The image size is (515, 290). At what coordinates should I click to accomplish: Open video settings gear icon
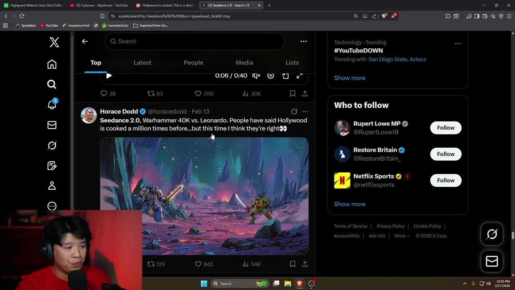271,76
